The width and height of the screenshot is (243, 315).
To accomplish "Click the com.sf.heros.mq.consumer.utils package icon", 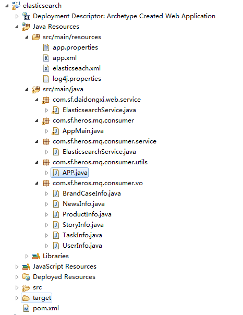I will coord(46,162).
